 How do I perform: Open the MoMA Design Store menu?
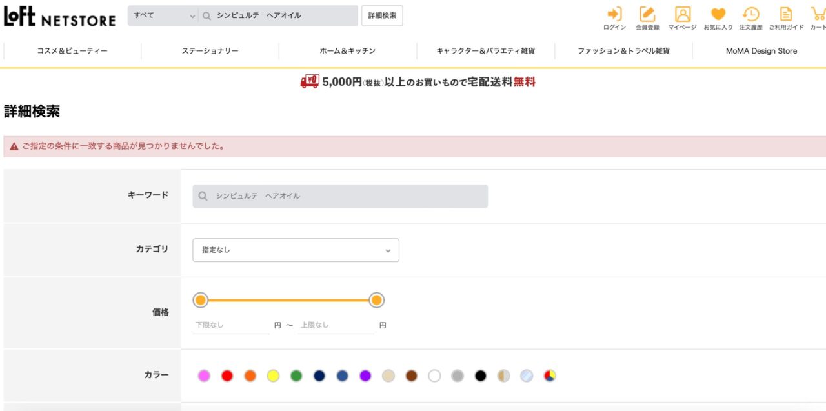761,51
